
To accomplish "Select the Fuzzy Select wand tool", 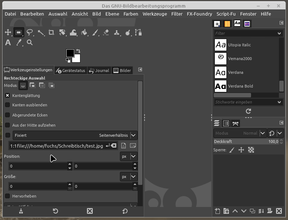I will 41,33.
